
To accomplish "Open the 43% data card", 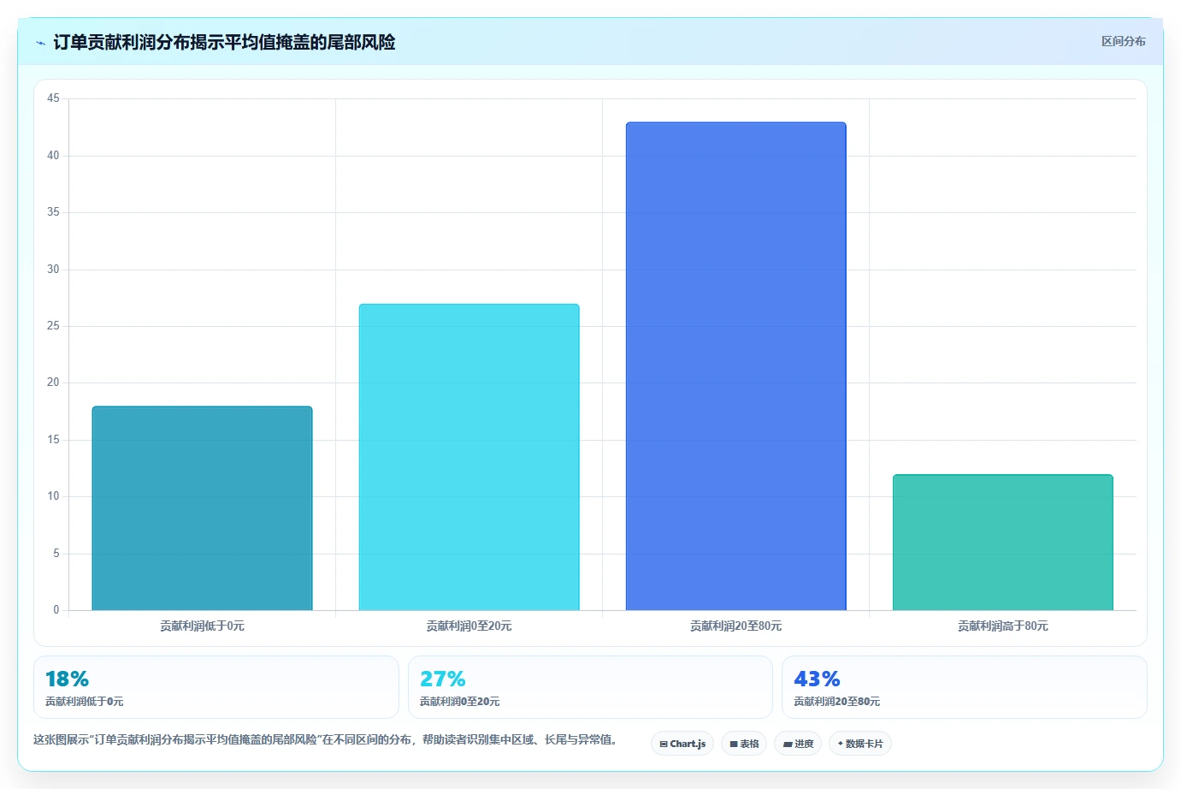I will (x=965, y=687).
